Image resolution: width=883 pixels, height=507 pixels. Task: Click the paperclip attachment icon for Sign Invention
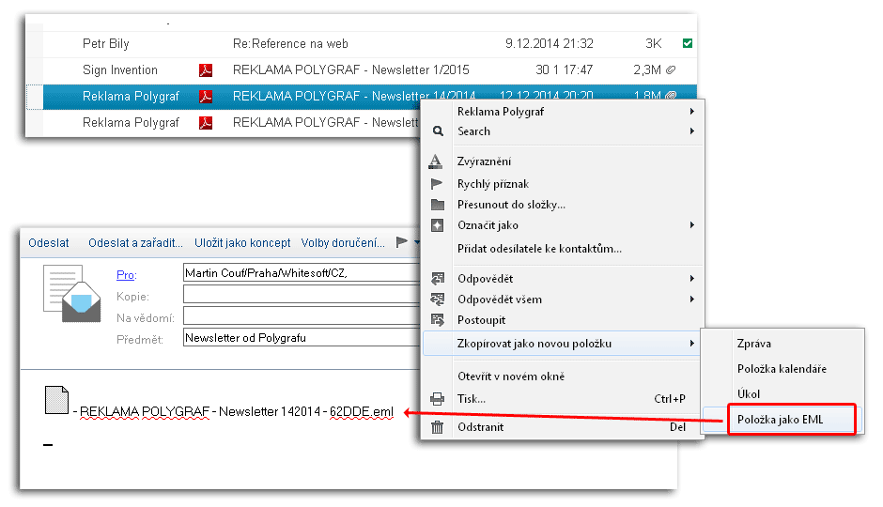[671, 70]
